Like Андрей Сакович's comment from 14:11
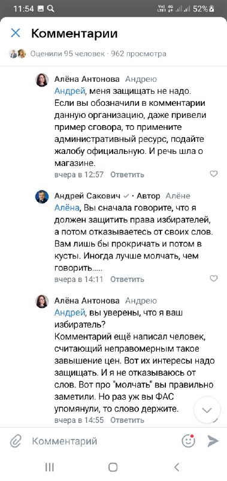227x481 pixels. (x=214, y=278)
